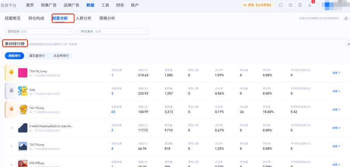Image resolution: width=350 pixels, height=167 pixels.
Task: Click the help question mark icon
Action: (290, 5)
